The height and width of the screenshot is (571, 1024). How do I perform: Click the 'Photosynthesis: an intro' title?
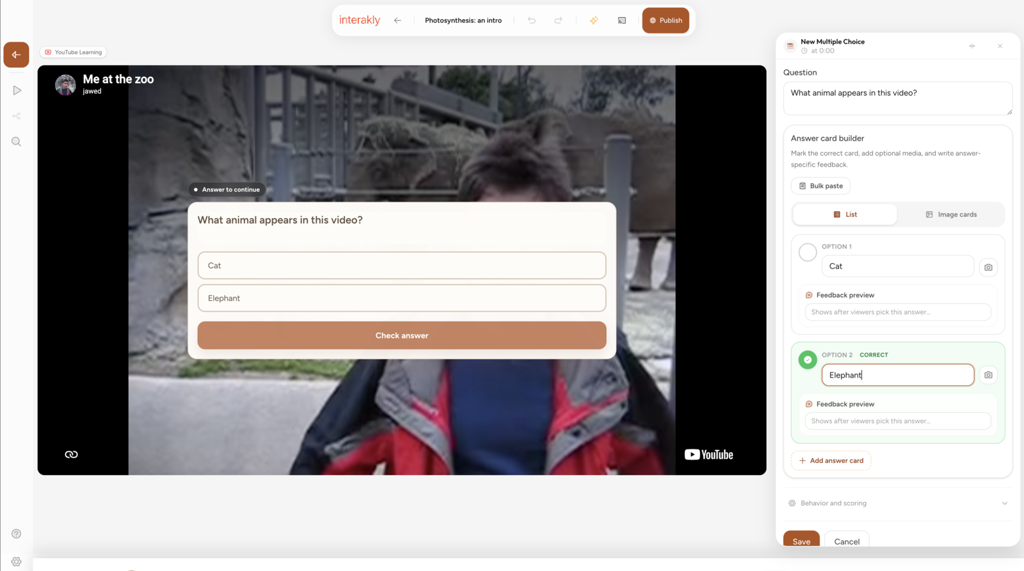[463, 20]
